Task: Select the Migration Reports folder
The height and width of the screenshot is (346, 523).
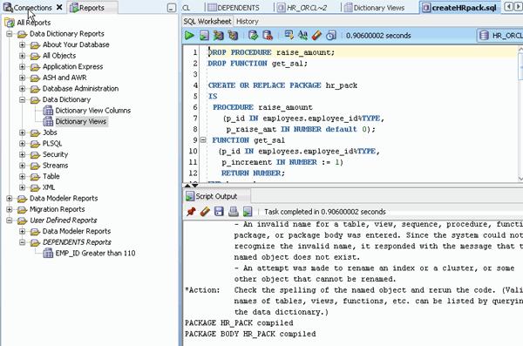Action: click(x=57, y=209)
